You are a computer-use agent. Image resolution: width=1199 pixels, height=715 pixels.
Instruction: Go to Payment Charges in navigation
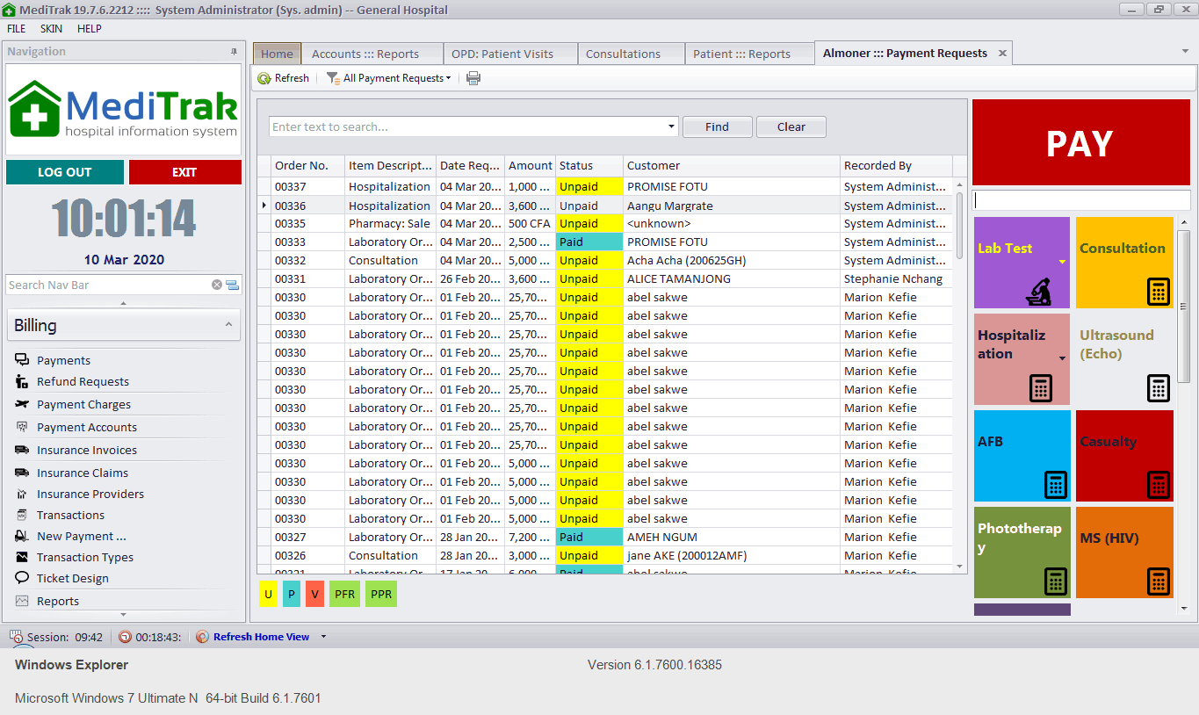click(83, 404)
